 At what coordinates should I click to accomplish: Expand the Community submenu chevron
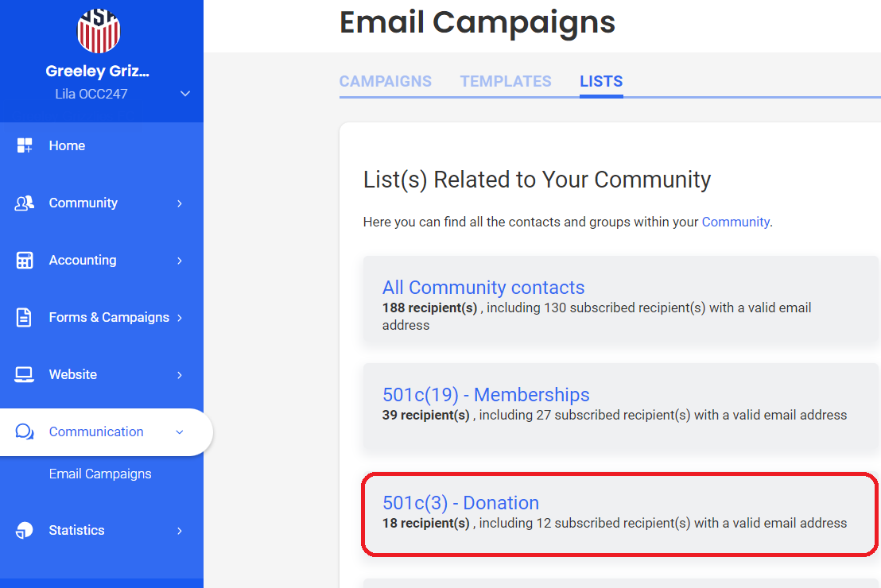coord(180,203)
